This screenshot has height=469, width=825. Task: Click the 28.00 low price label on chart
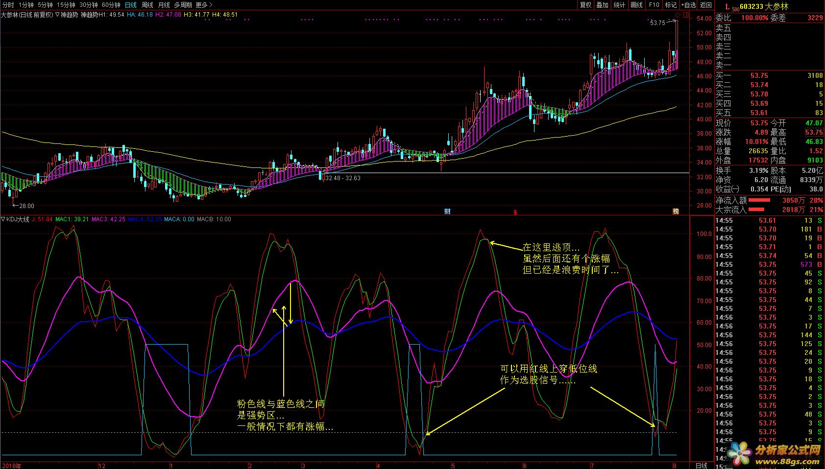click(26, 206)
